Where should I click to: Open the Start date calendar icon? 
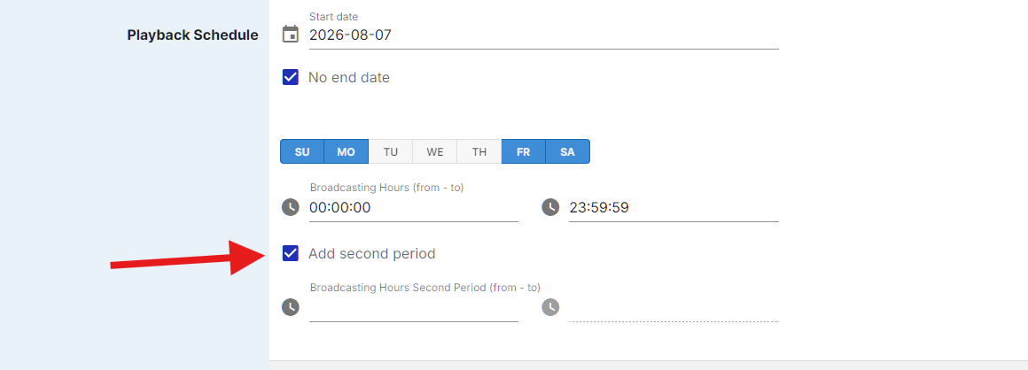pyautogui.click(x=291, y=34)
